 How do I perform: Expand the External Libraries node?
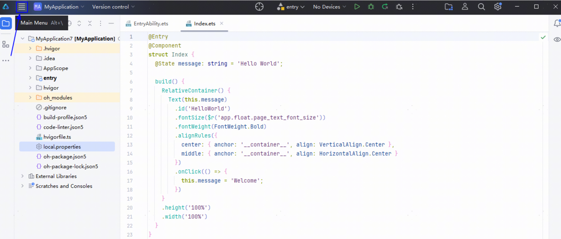click(22, 177)
